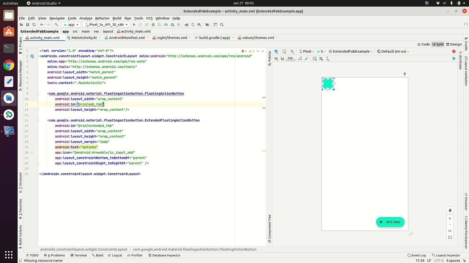Open the Build menu
The image size is (469, 263).
117,18
